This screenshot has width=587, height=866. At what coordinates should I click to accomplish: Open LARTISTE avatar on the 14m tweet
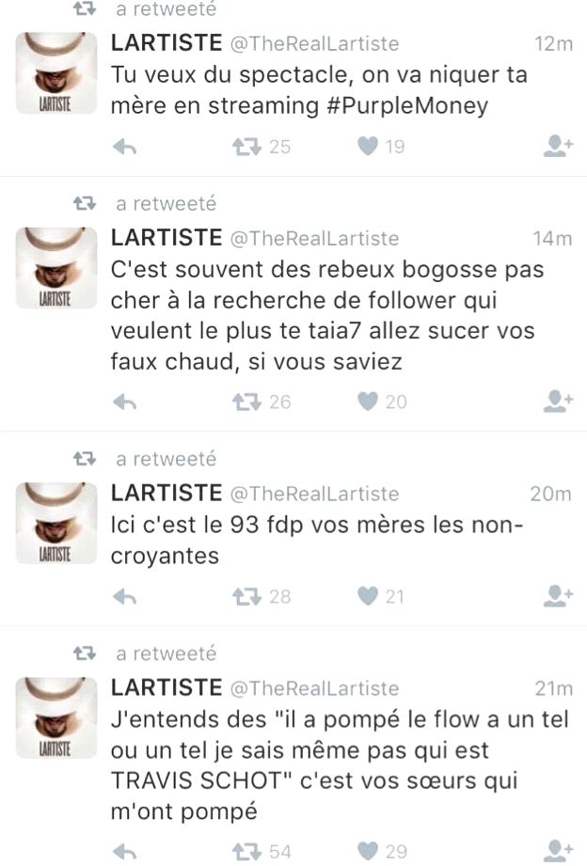pyautogui.click(x=56, y=268)
